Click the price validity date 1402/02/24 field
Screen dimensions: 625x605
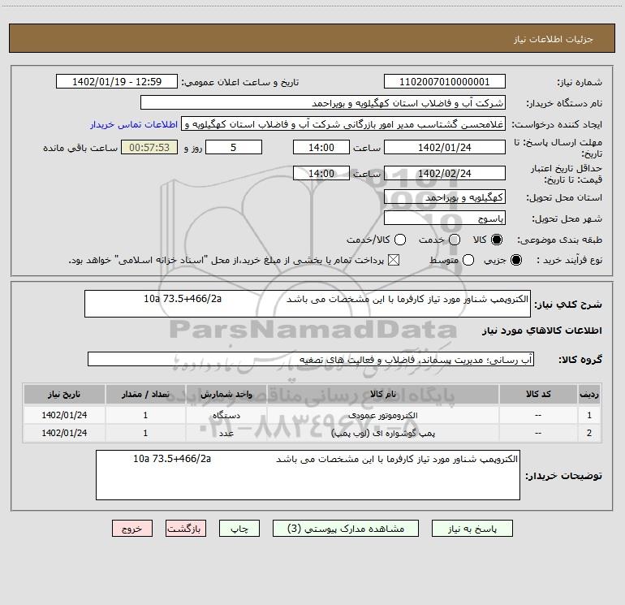click(445, 173)
